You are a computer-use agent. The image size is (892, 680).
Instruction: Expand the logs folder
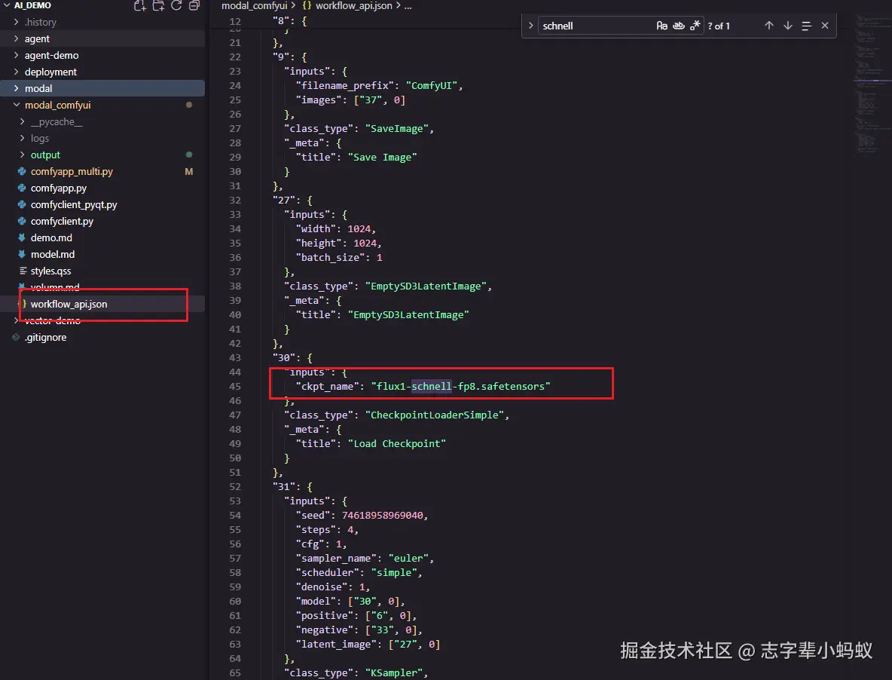pos(22,138)
